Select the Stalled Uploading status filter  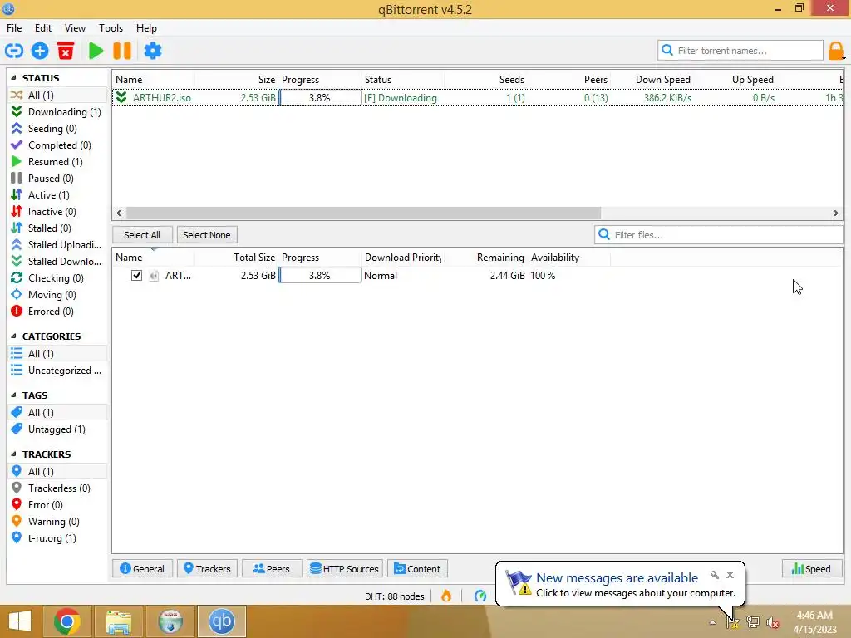click(57, 245)
